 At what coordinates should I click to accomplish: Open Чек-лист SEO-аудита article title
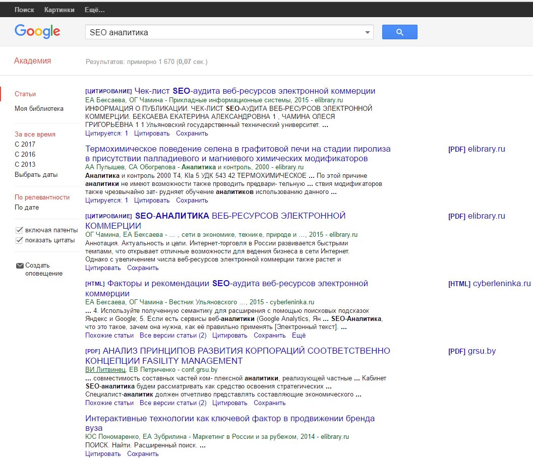[x=255, y=91]
